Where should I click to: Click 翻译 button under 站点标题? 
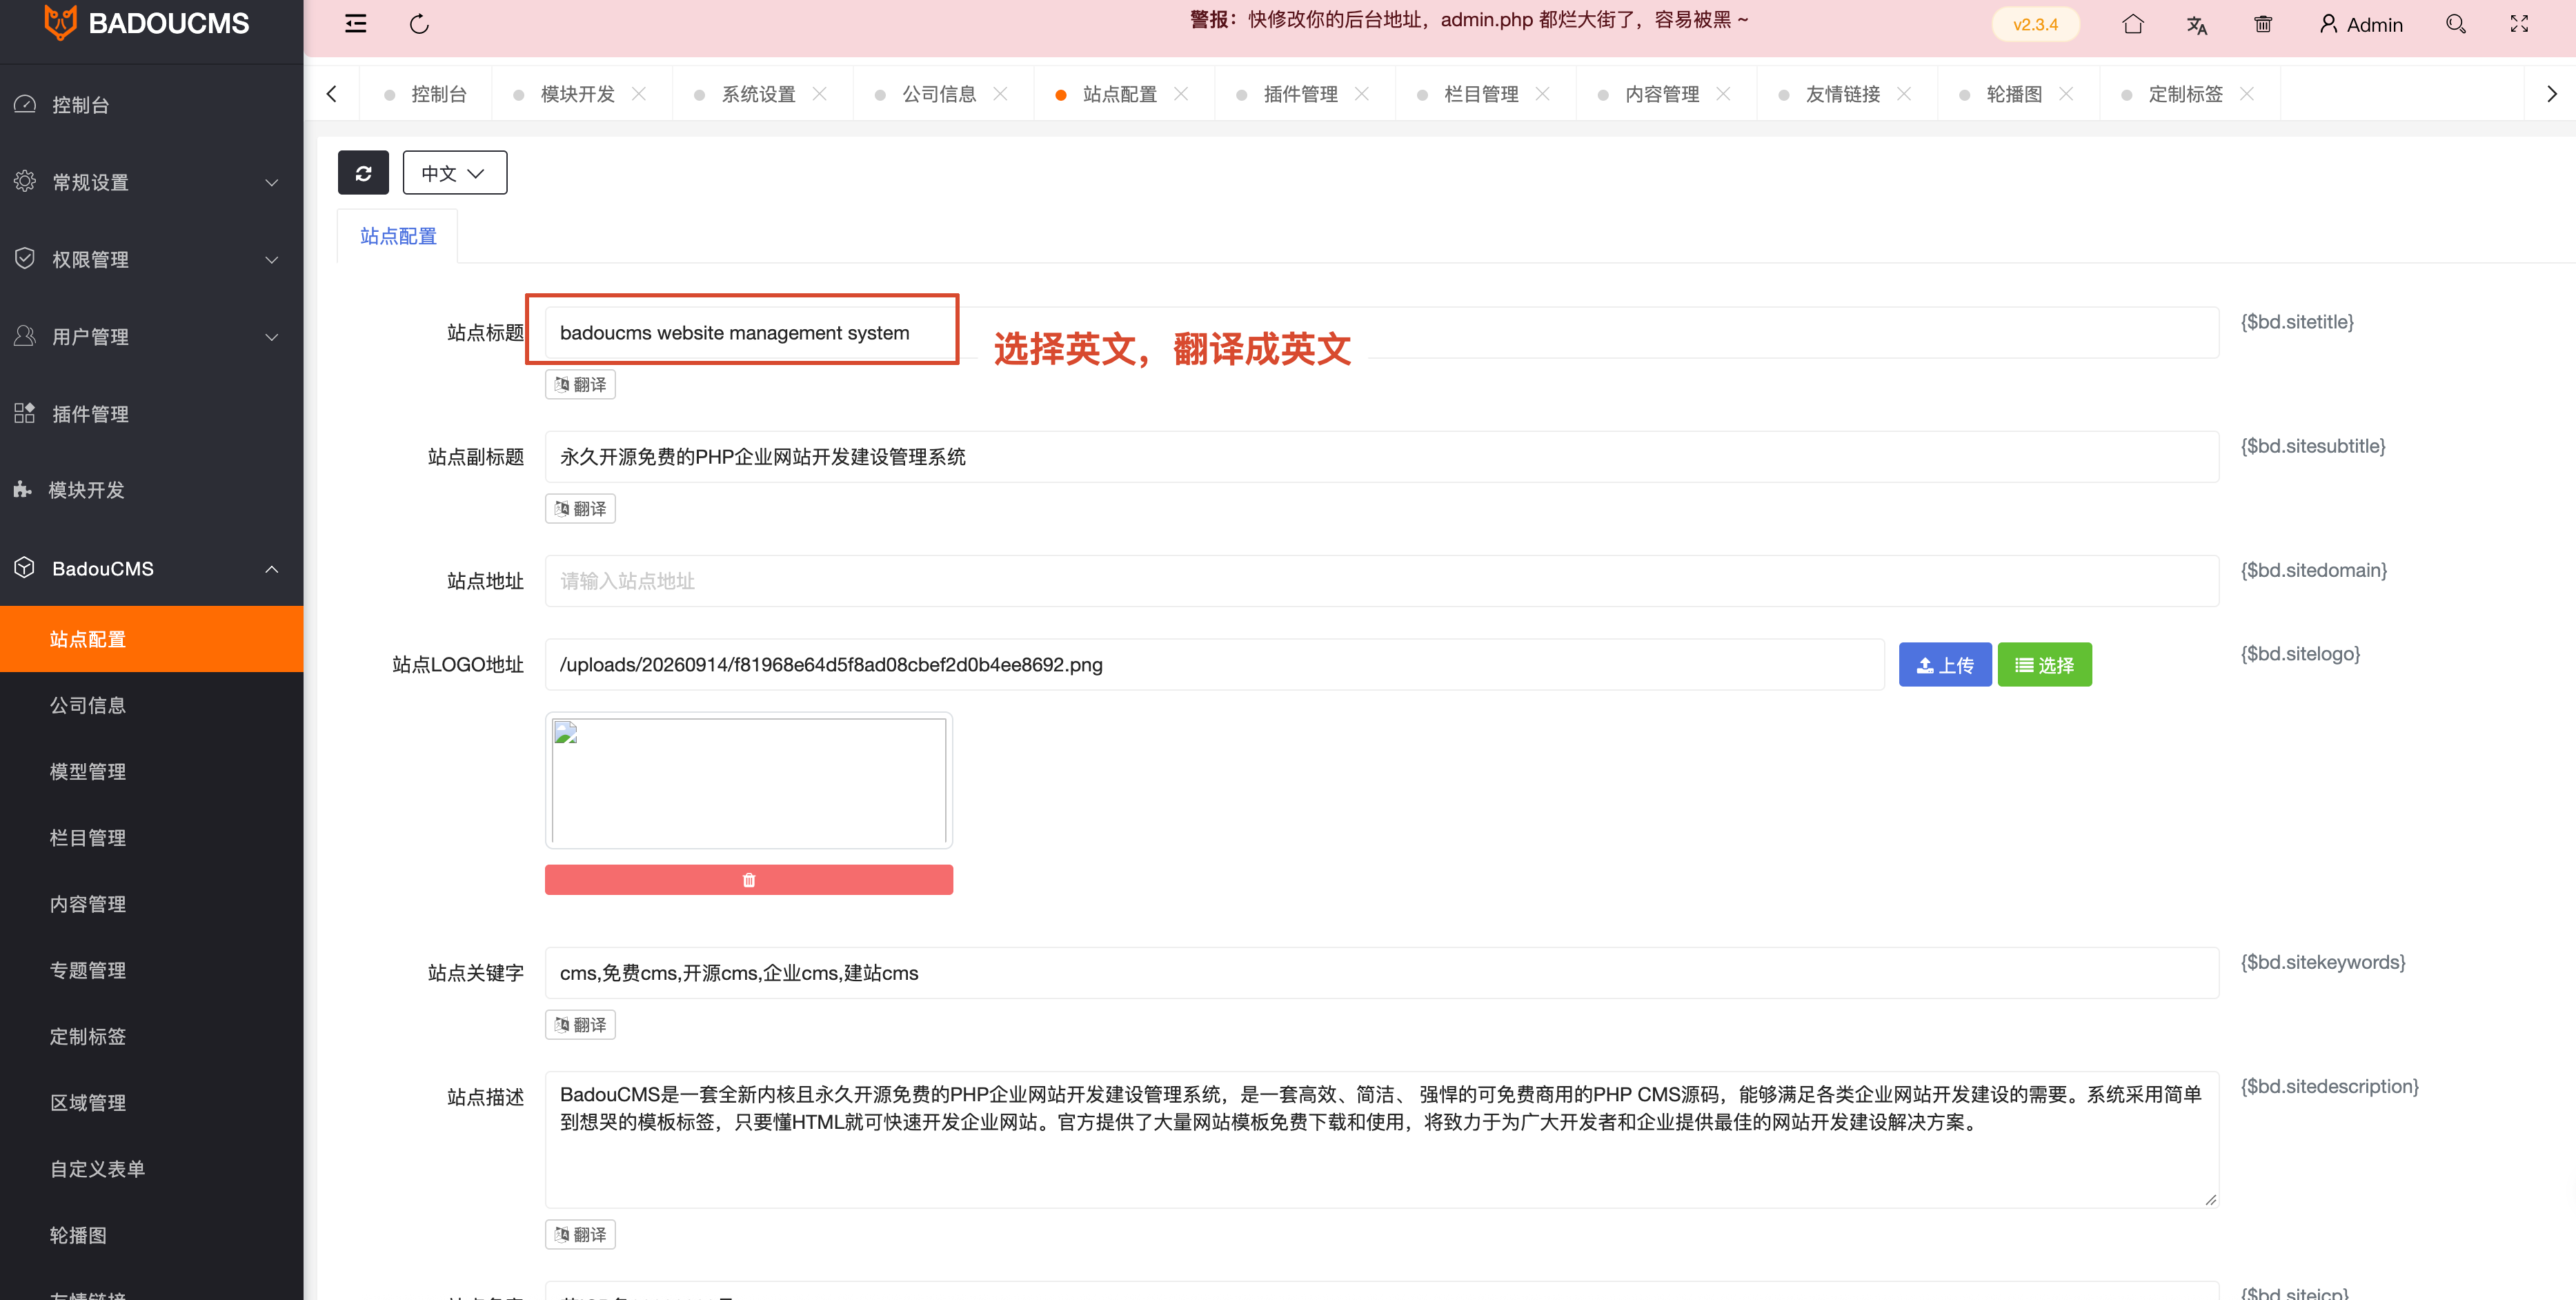[x=580, y=384]
